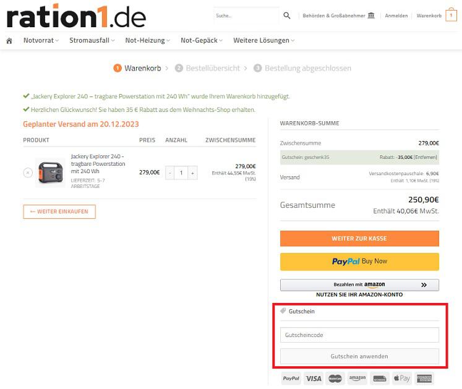The height and width of the screenshot is (389, 462).
Task: Click the Amazon payment logo at bottom
Action: (357, 378)
